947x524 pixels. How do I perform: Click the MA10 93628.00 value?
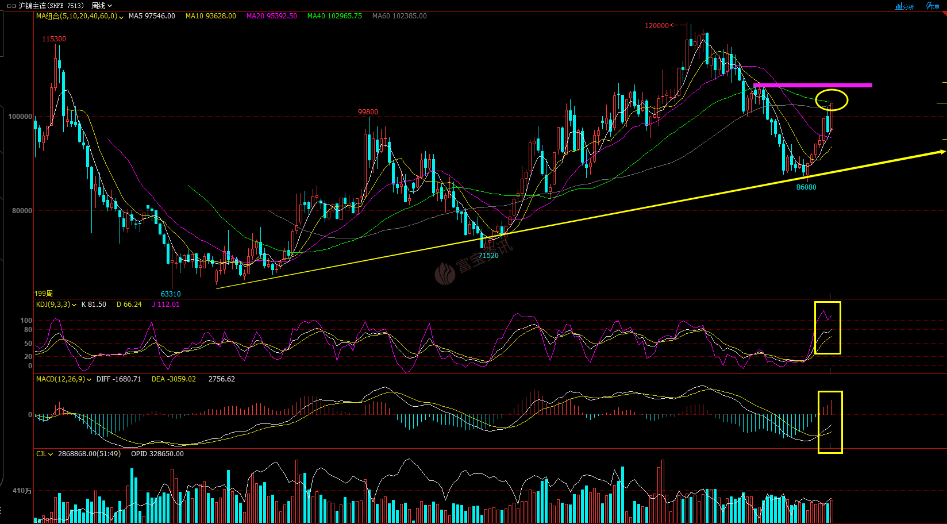coord(211,16)
